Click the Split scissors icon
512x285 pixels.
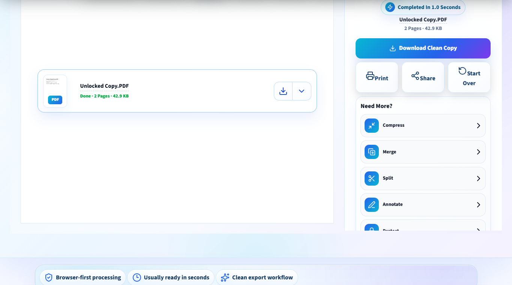coord(371,178)
